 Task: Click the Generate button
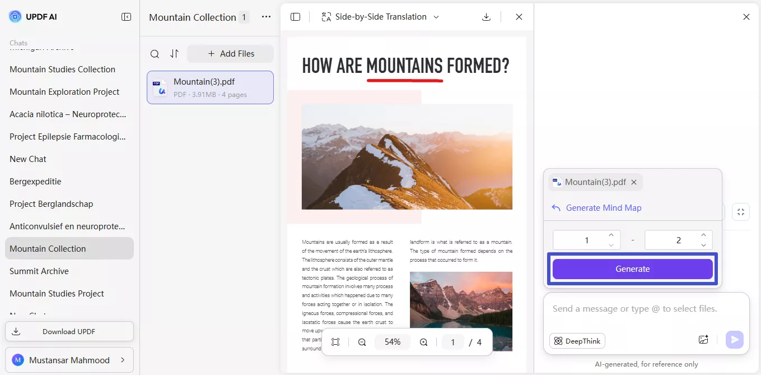pyautogui.click(x=632, y=268)
